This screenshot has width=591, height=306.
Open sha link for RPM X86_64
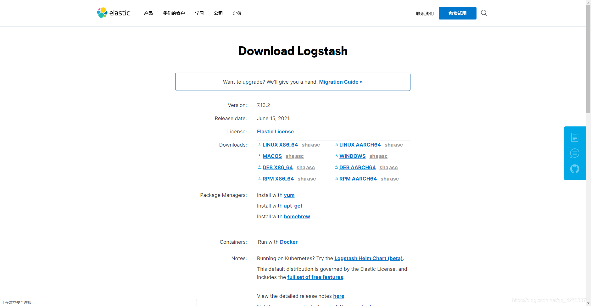point(302,179)
